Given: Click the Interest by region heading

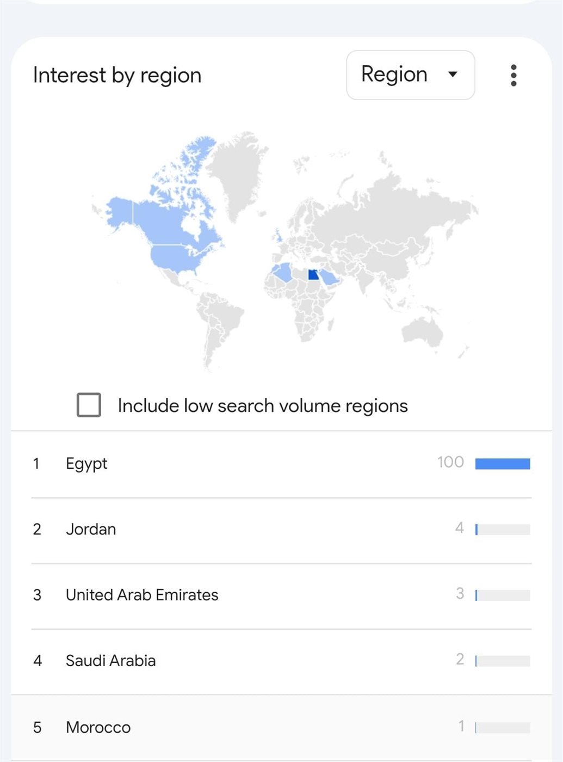Looking at the screenshot, I should point(117,75).
